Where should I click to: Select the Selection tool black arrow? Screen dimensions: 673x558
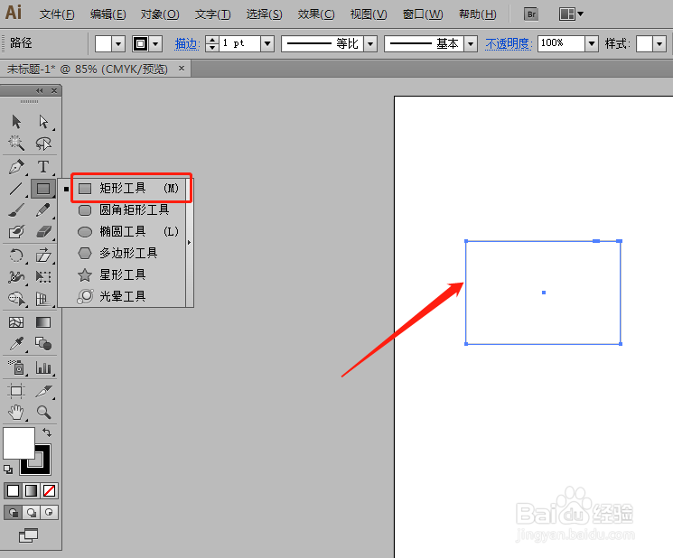pyautogui.click(x=16, y=122)
